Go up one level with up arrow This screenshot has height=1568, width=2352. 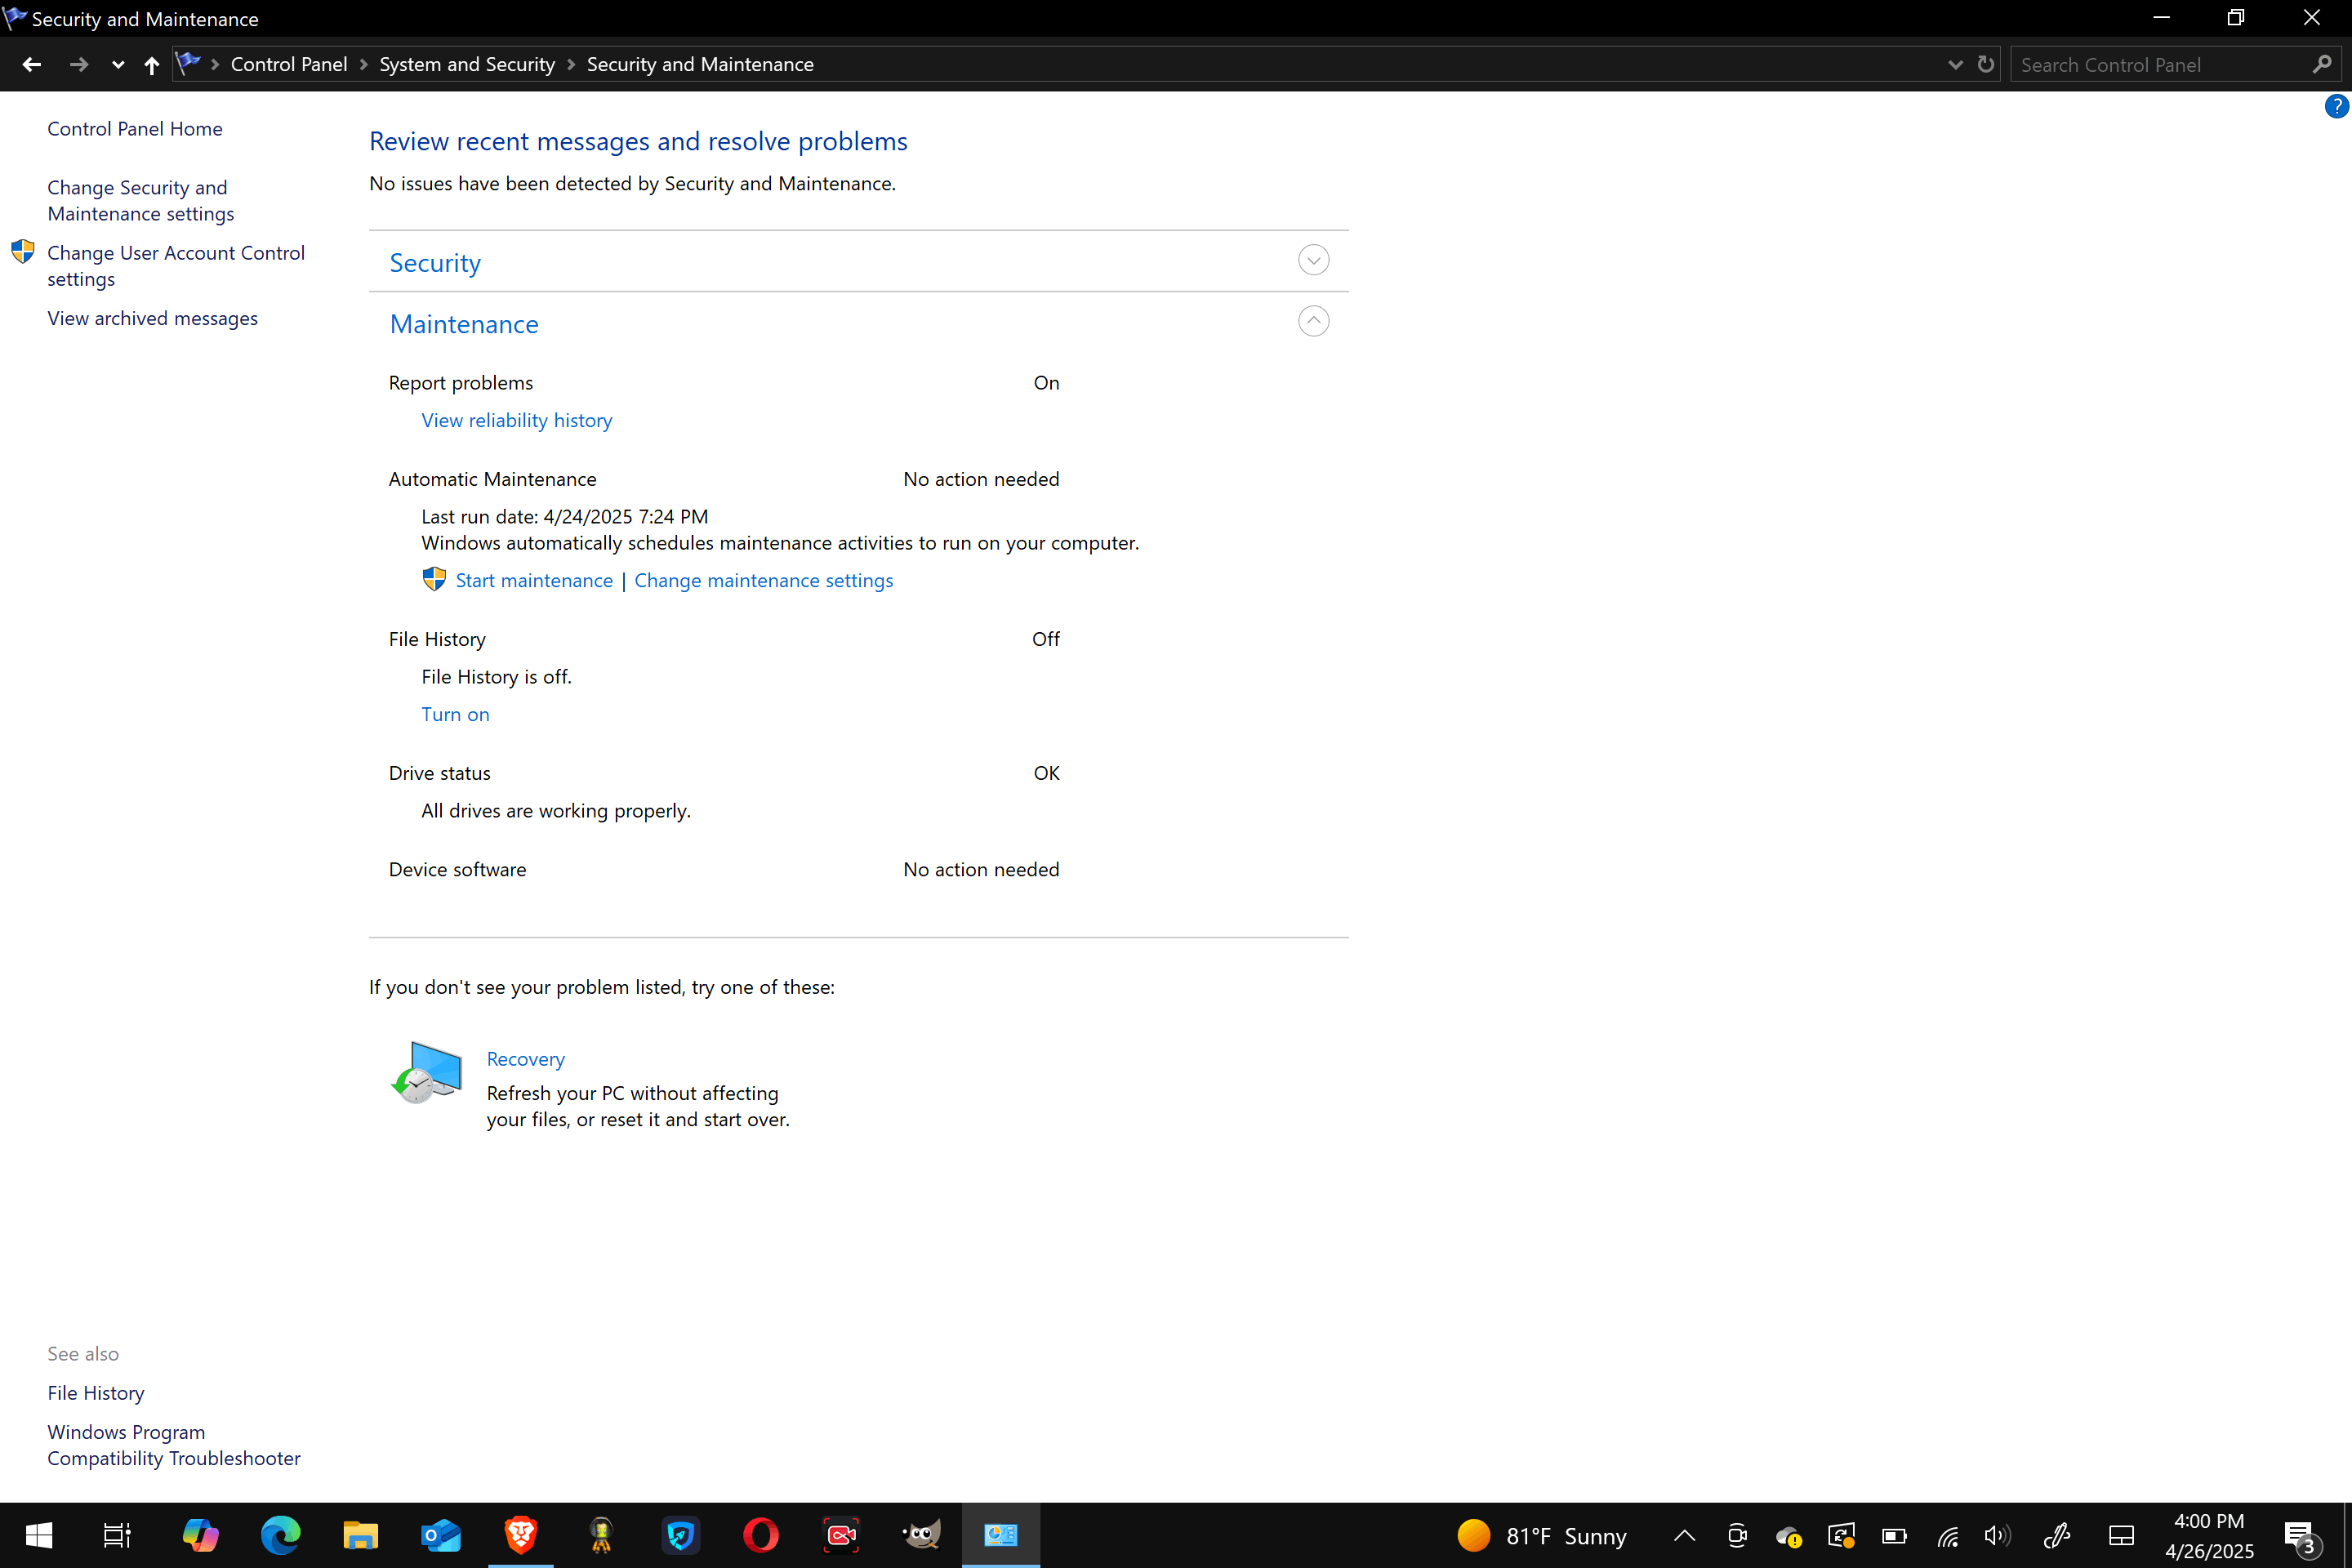point(151,65)
